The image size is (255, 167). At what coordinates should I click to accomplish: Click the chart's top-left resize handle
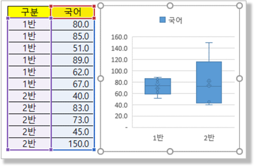pos(101,6)
